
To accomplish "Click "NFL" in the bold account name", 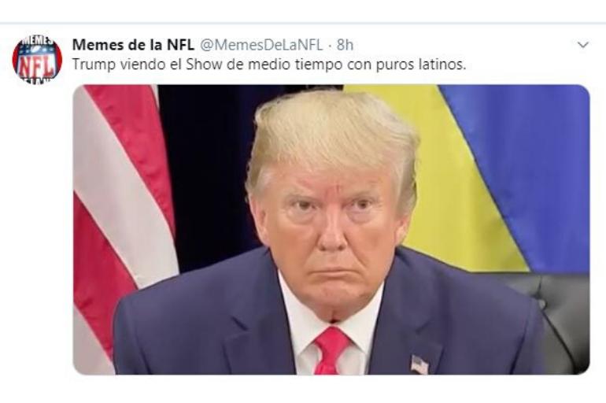I will tap(180, 45).
